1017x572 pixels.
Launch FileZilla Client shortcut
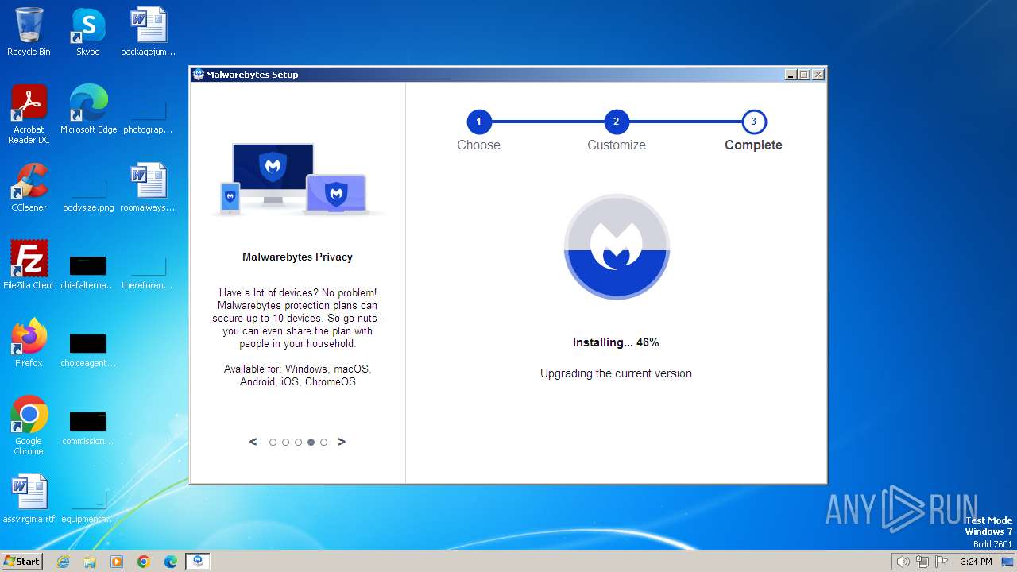click(29, 265)
